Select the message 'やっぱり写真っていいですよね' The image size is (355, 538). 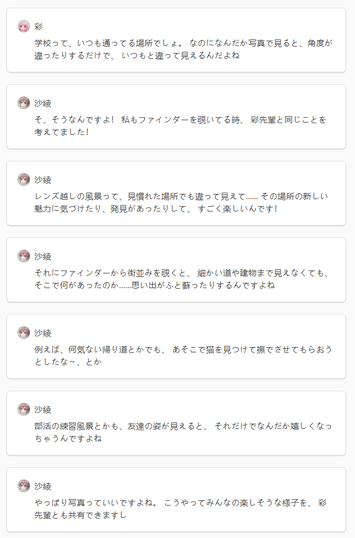click(x=180, y=509)
